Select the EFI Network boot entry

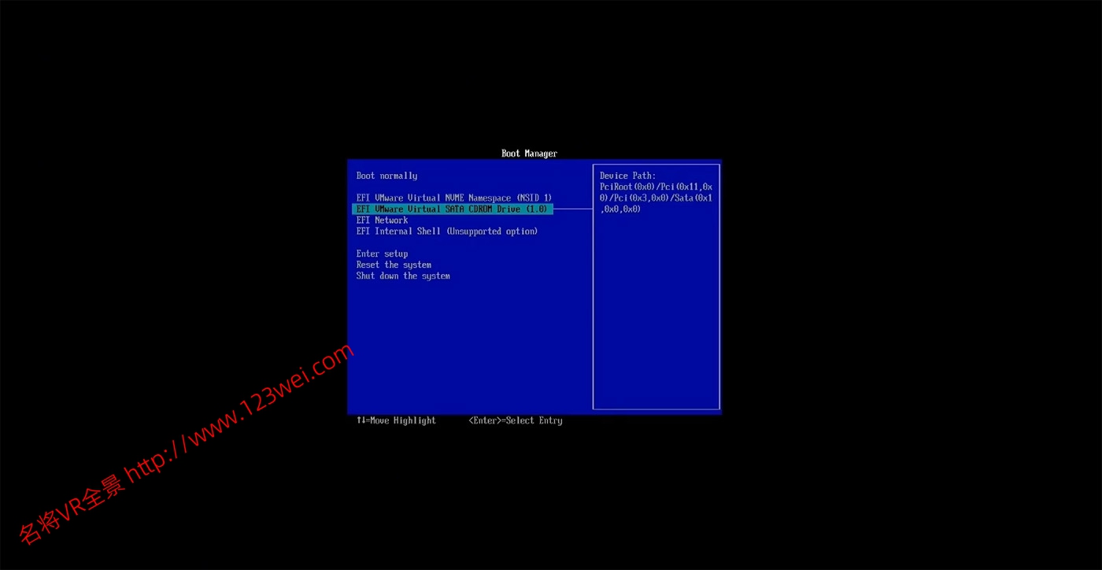point(382,220)
